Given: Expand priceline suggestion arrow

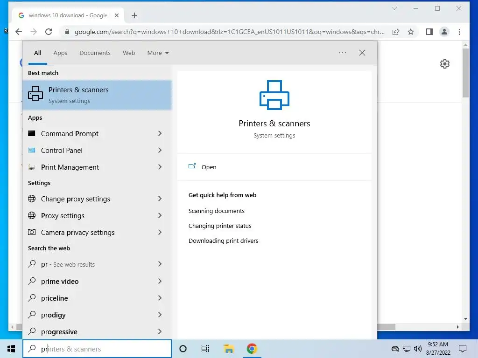Looking at the screenshot, I should click(160, 298).
